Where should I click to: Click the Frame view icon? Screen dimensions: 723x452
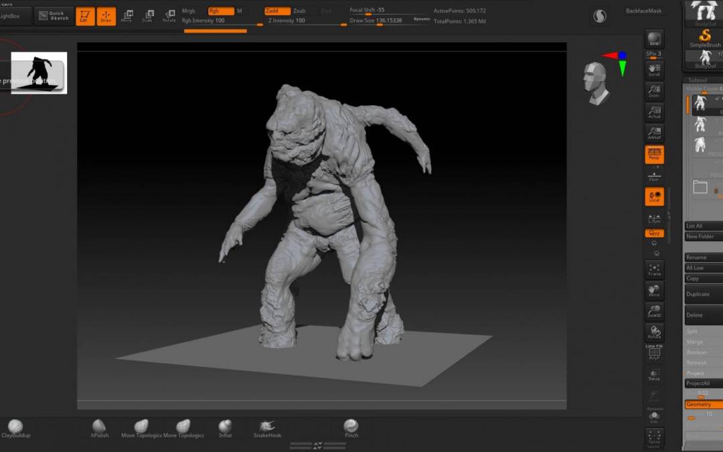[654, 270]
